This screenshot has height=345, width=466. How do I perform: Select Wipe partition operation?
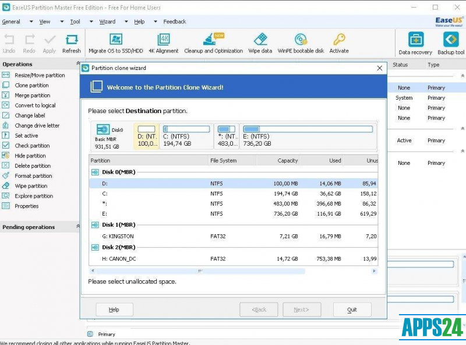31,186
